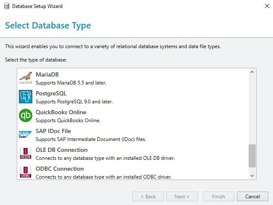The height and width of the screenshot is (205, 273).
Task: Select QuickBooks Online from the list
Action: [61, 112]
